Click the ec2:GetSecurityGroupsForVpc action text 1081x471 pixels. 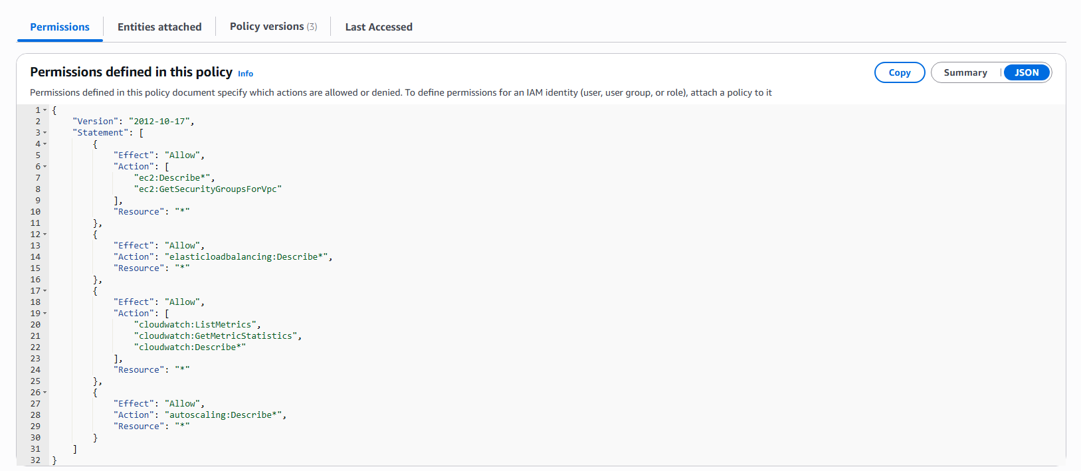[208, 189]
